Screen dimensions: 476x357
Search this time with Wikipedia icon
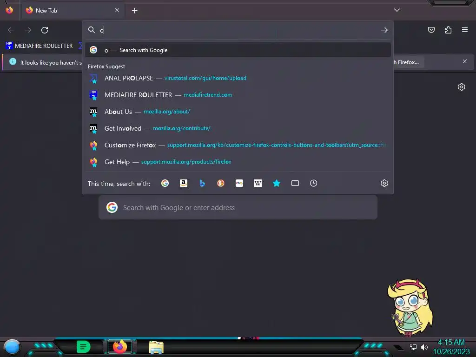coord(258,183)
